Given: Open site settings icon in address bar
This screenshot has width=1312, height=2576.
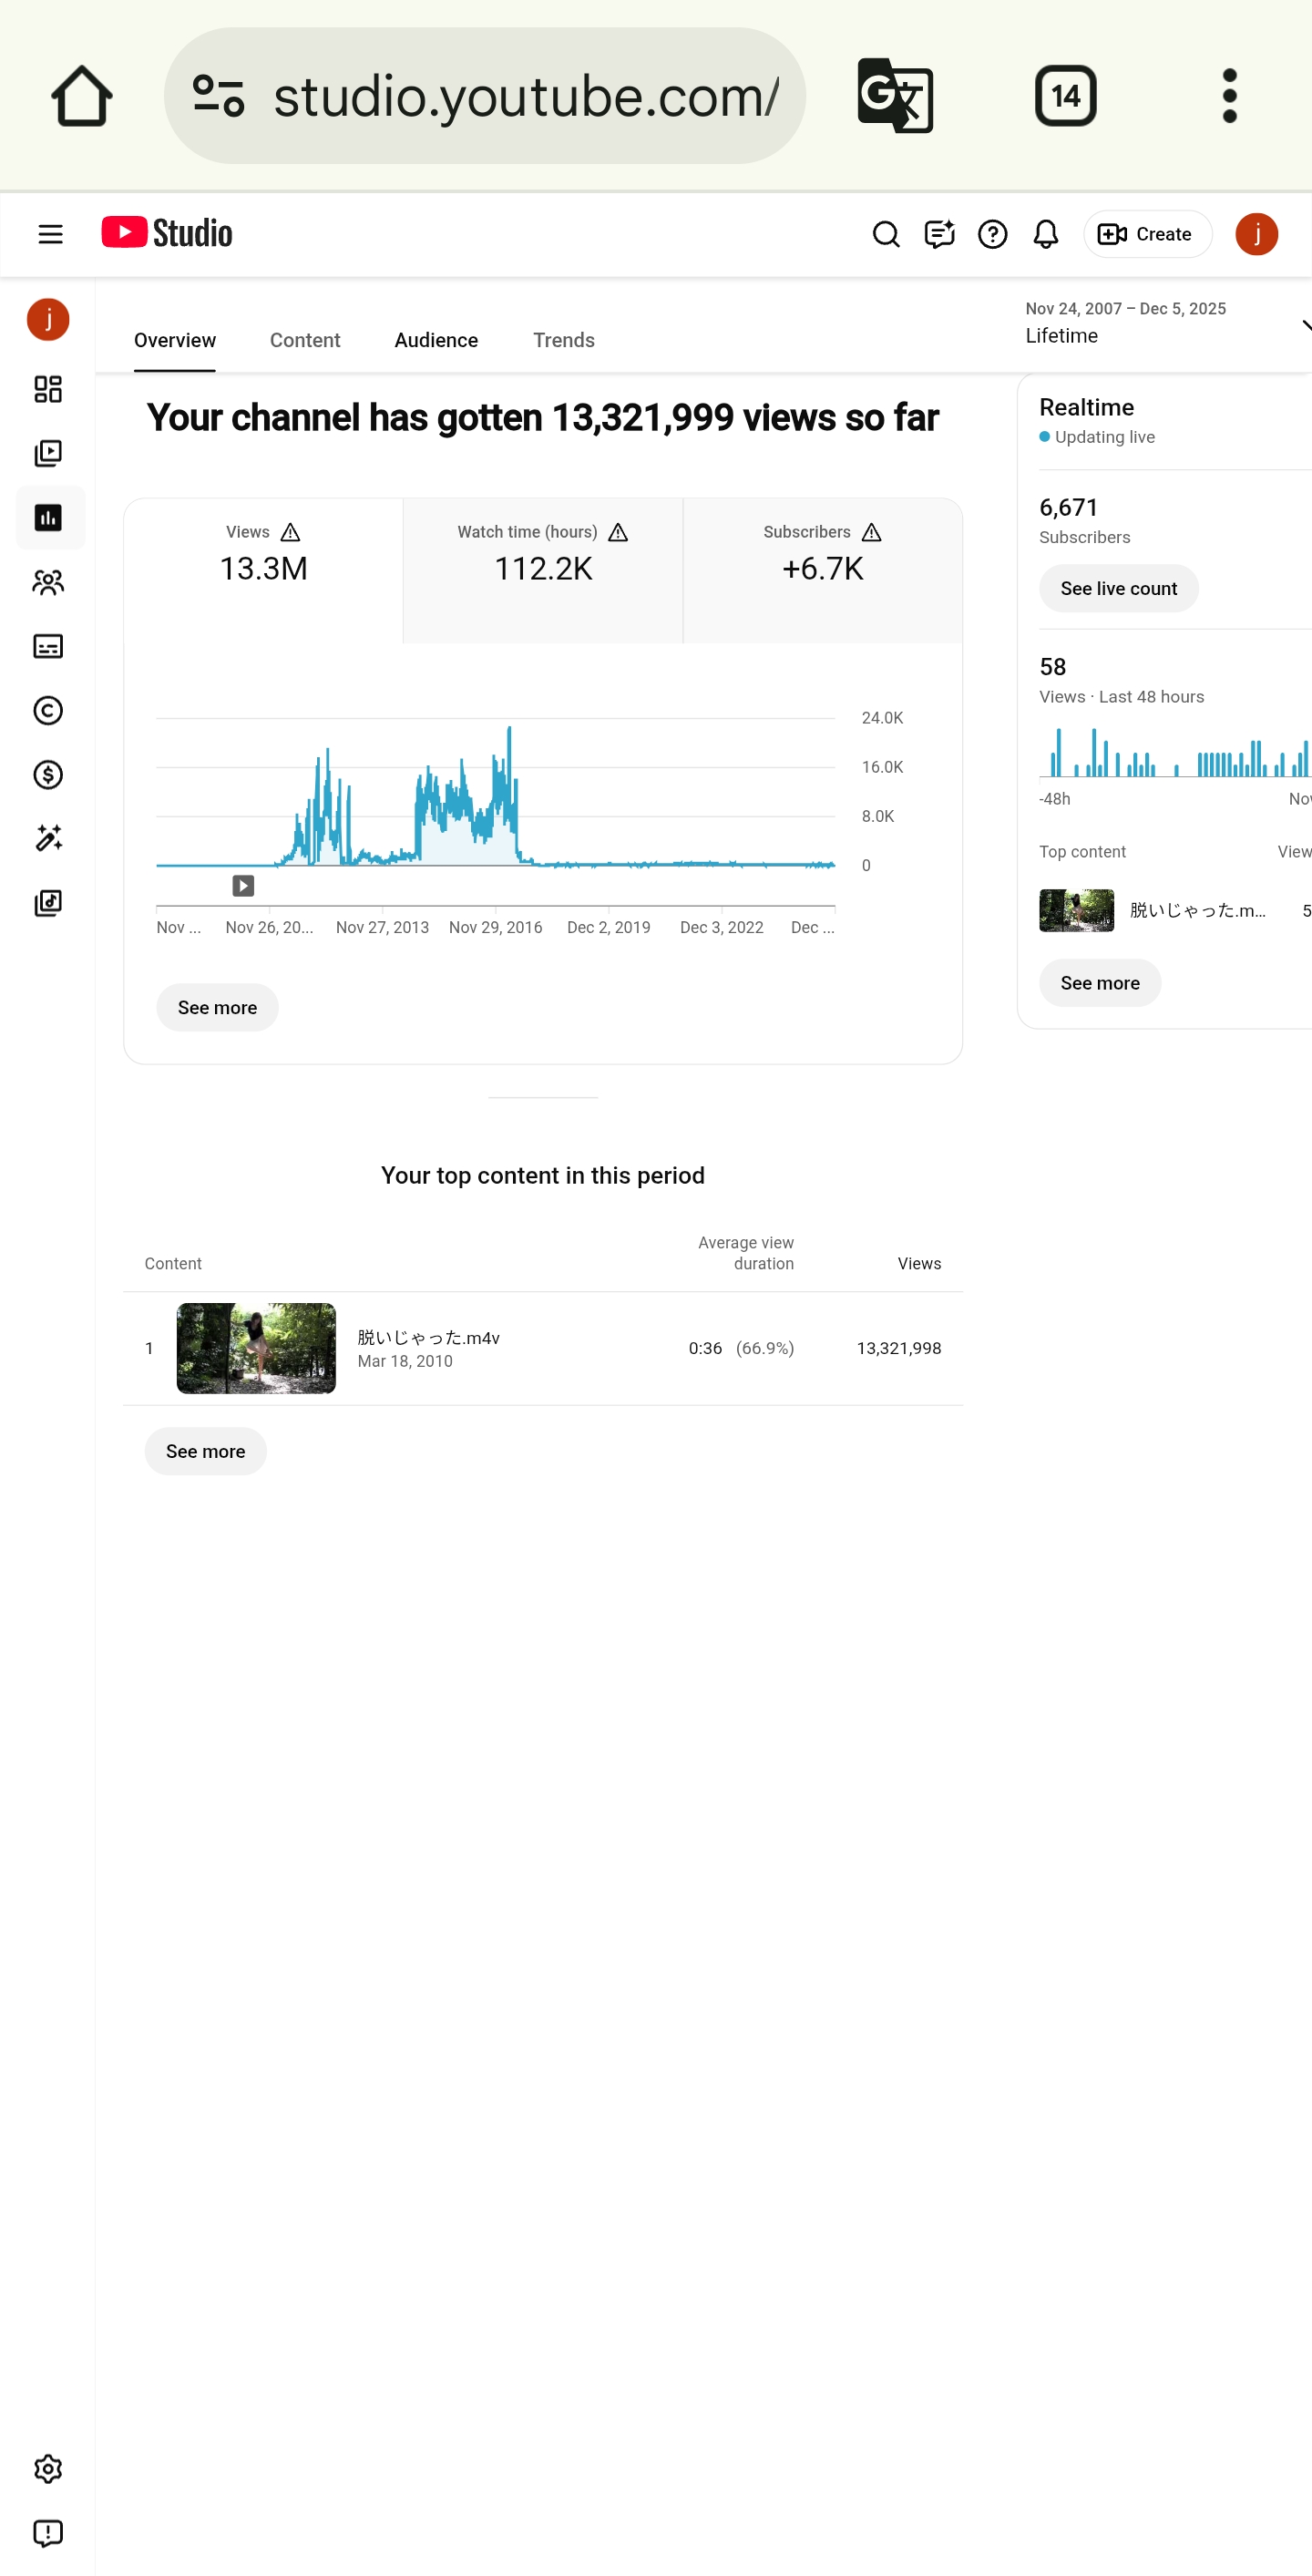Looking at the screenshot, I should point(218,96).
